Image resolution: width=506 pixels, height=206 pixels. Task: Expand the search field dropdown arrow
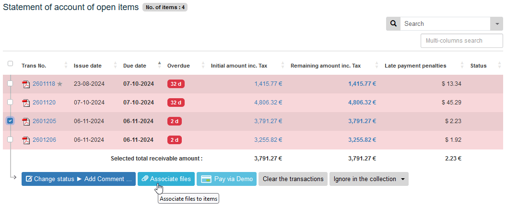[x=496, y=24]
